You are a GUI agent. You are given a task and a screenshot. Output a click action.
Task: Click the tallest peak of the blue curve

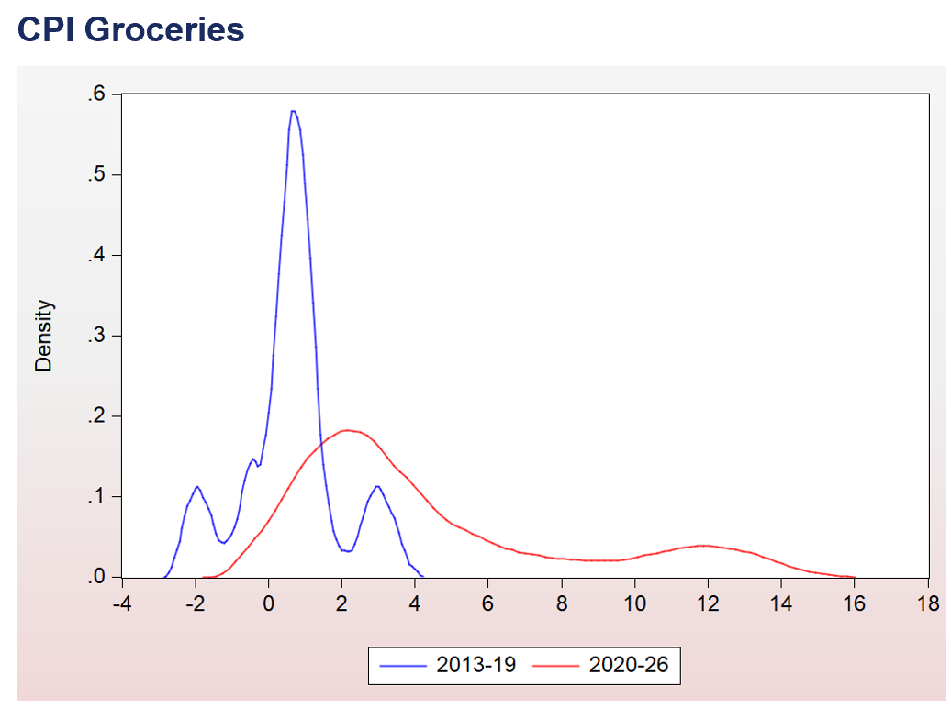[293, 112]
